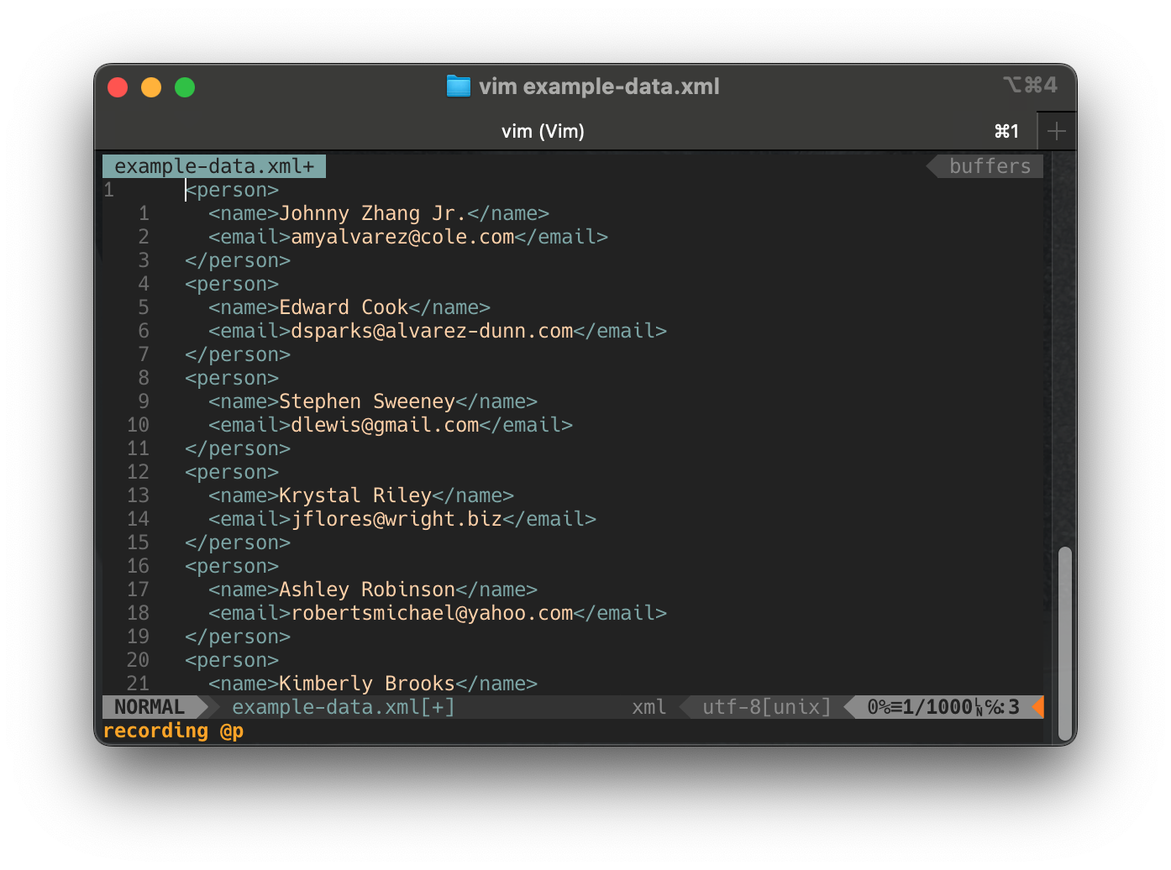
Task: Click the ⌘1 shortcut badge on the tab
Action: [1006, 131]
